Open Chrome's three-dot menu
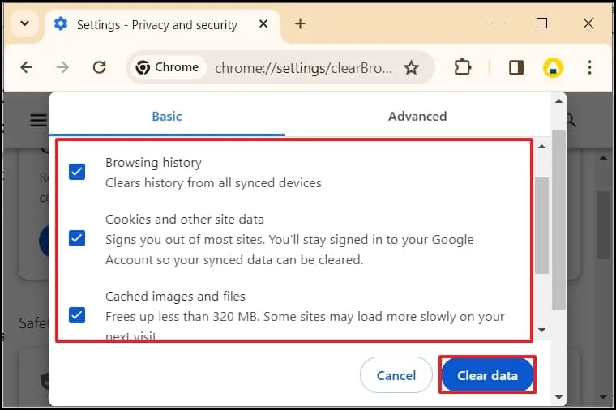The width and height of the screenshot is (616, 410). coord(589,68)
